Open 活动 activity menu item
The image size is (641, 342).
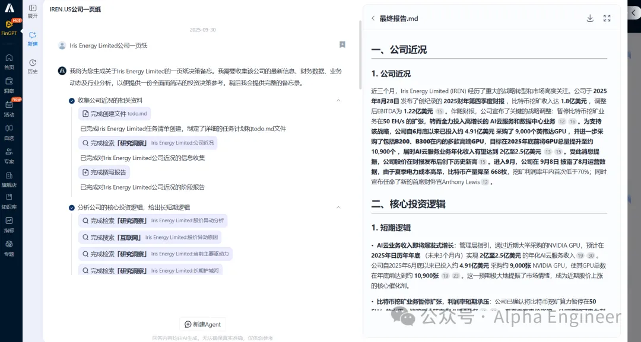[x=9, y=107]
